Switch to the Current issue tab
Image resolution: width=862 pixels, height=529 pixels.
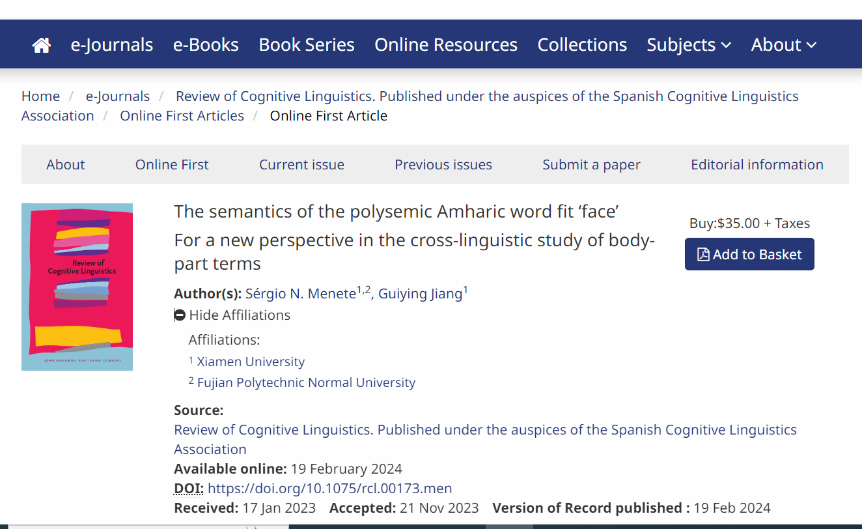[301, 165]
